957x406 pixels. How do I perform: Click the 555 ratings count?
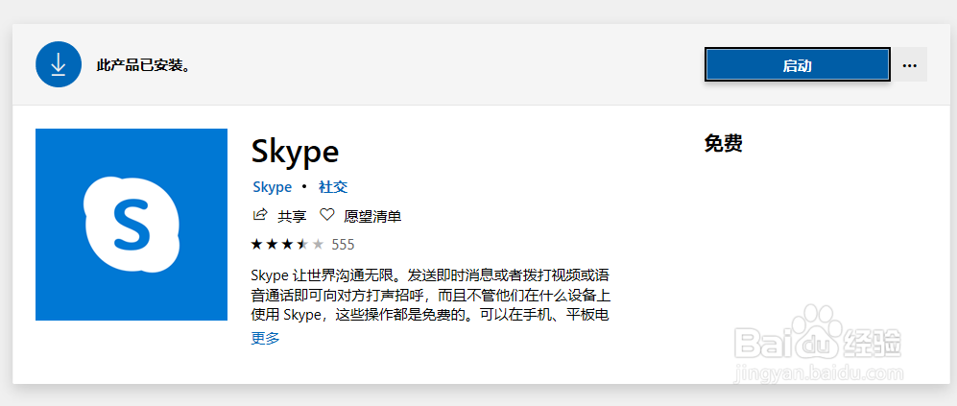coord(343,245)
